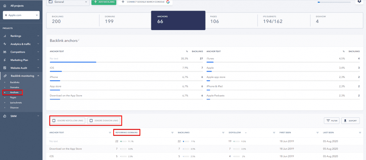Click filter icon on Referring Domains column

tap(172, 132)
